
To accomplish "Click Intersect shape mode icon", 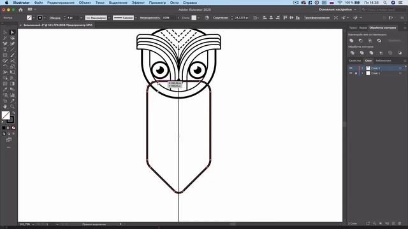I will [370, 41].
